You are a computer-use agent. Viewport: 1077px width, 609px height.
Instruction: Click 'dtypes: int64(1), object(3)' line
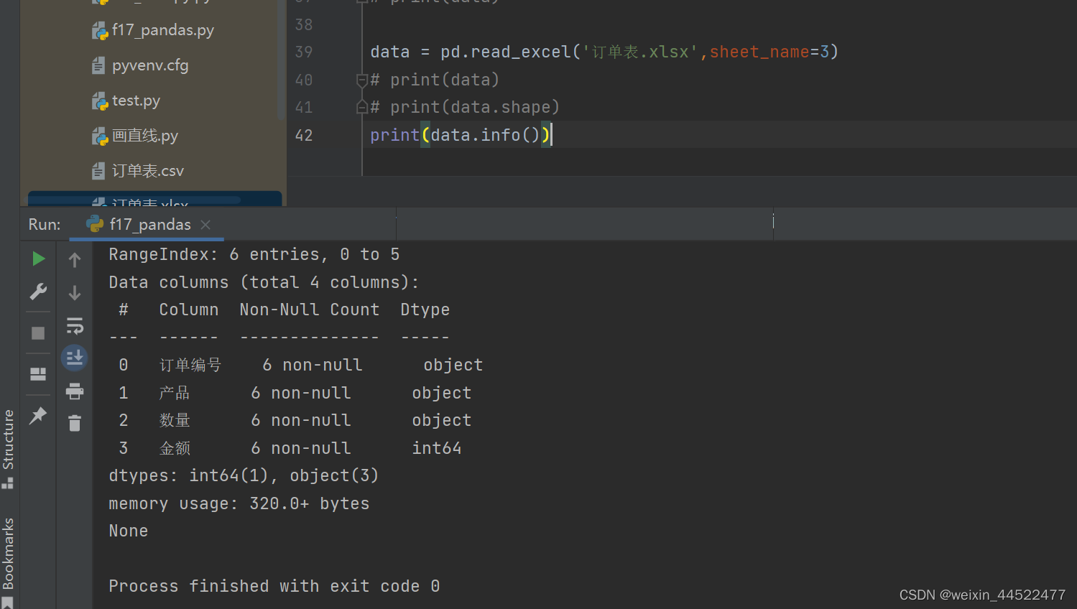244,475
